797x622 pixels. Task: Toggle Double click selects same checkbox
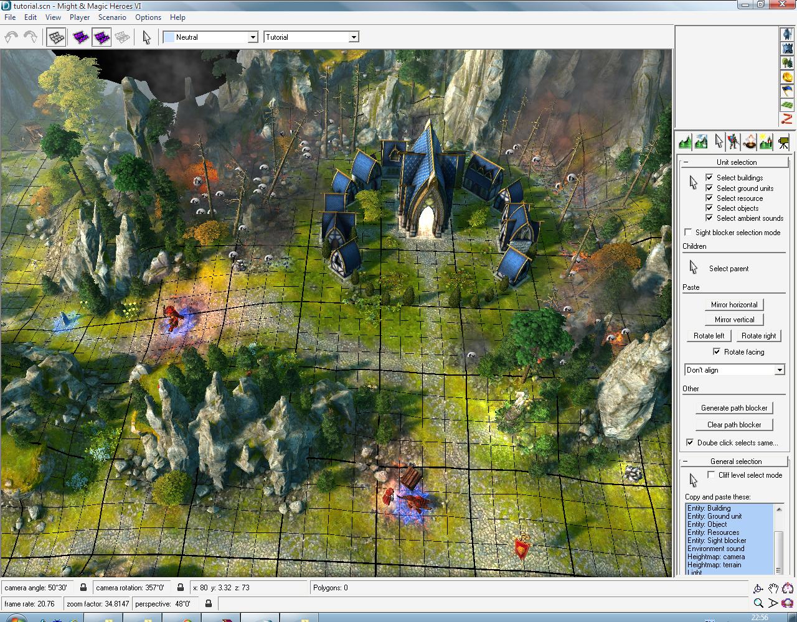(x=690, y=442)
